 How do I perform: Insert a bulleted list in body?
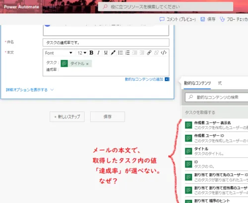click(x=121, y=53)
